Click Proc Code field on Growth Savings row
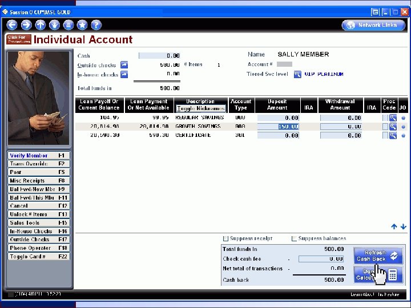The height and width of the screenshot is (308, 411). (385, 127)
